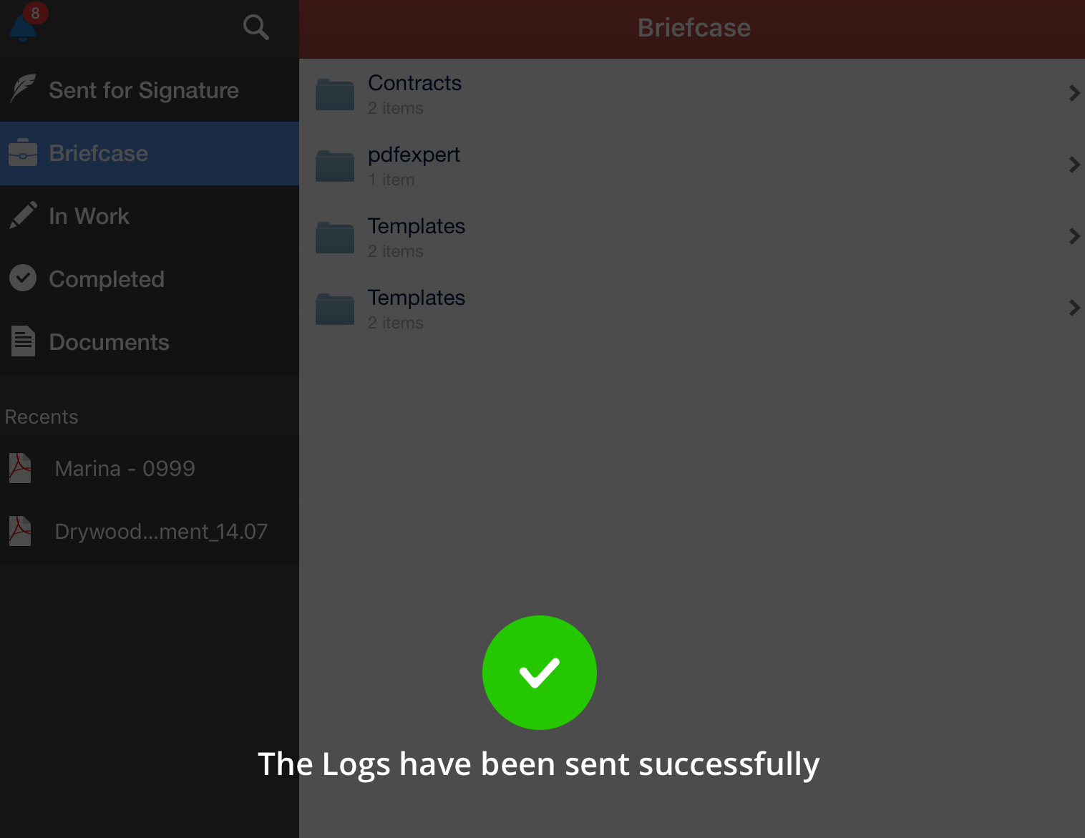Viewport: 1085px width, 838px height.
Task: Select the Sent for Signature menu item
Action: coord(144,90)
